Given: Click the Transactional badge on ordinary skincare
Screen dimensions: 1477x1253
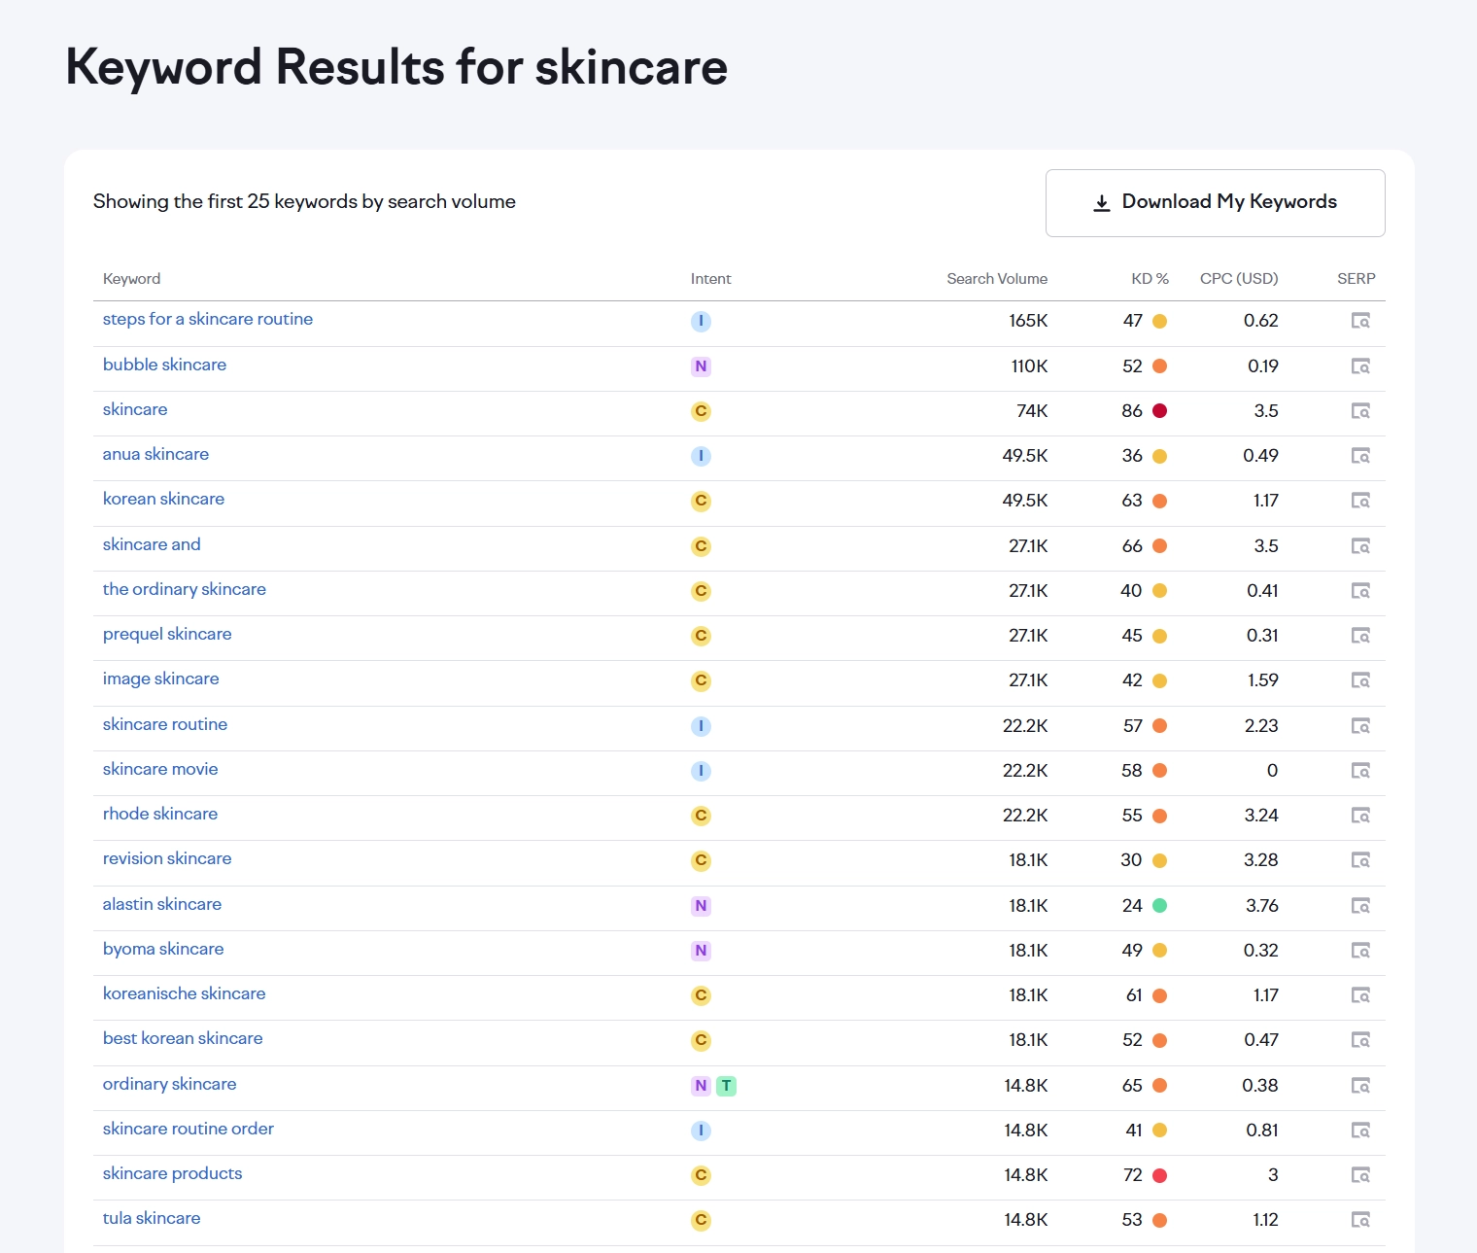Looking at the screenshot, I should pos(726,1086).
